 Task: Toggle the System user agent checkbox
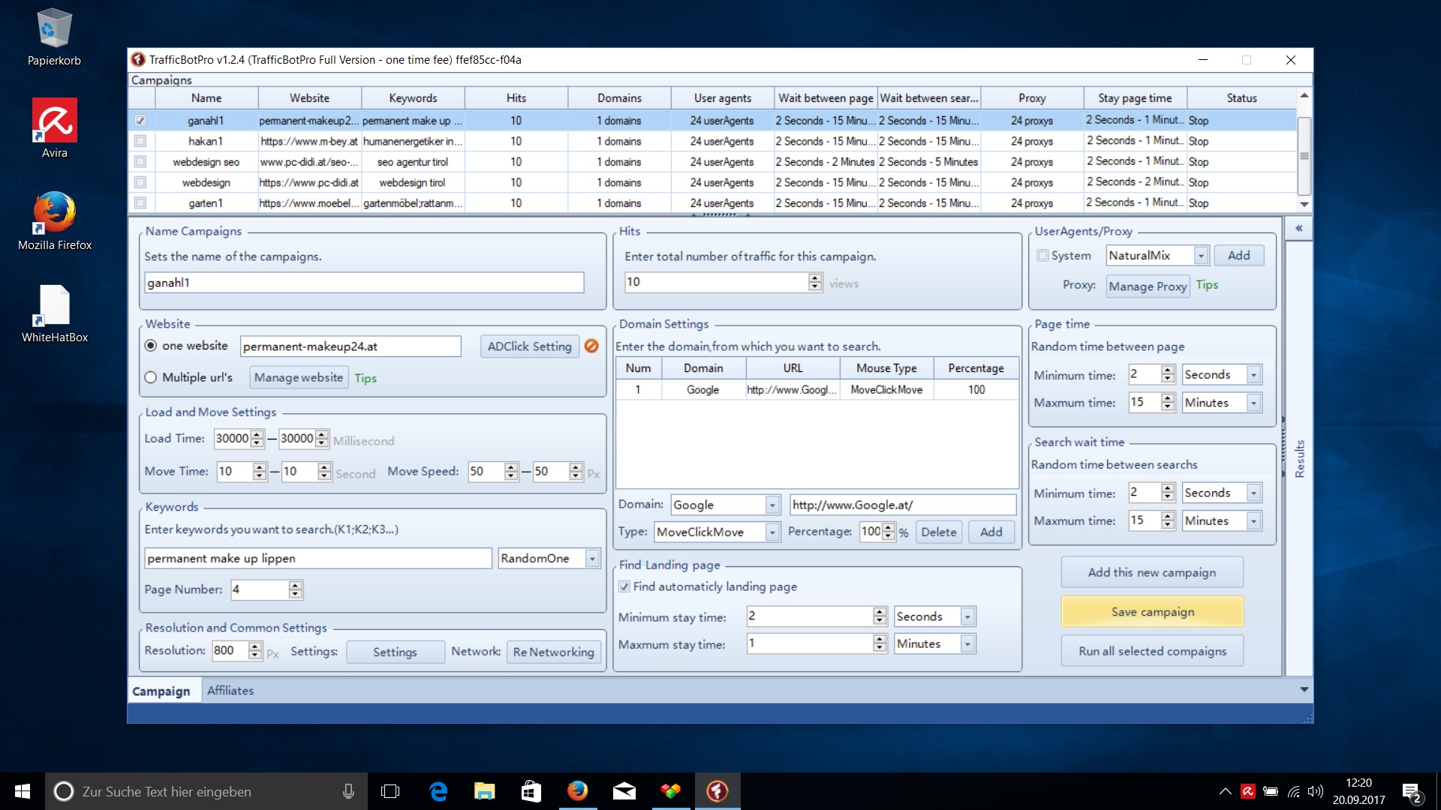1042,256
